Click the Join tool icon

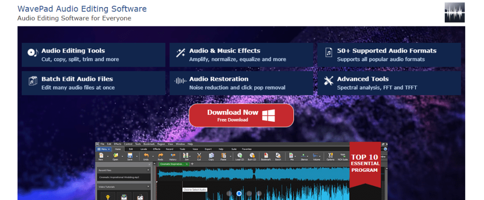pyautogui.click(x=185, y=155)
